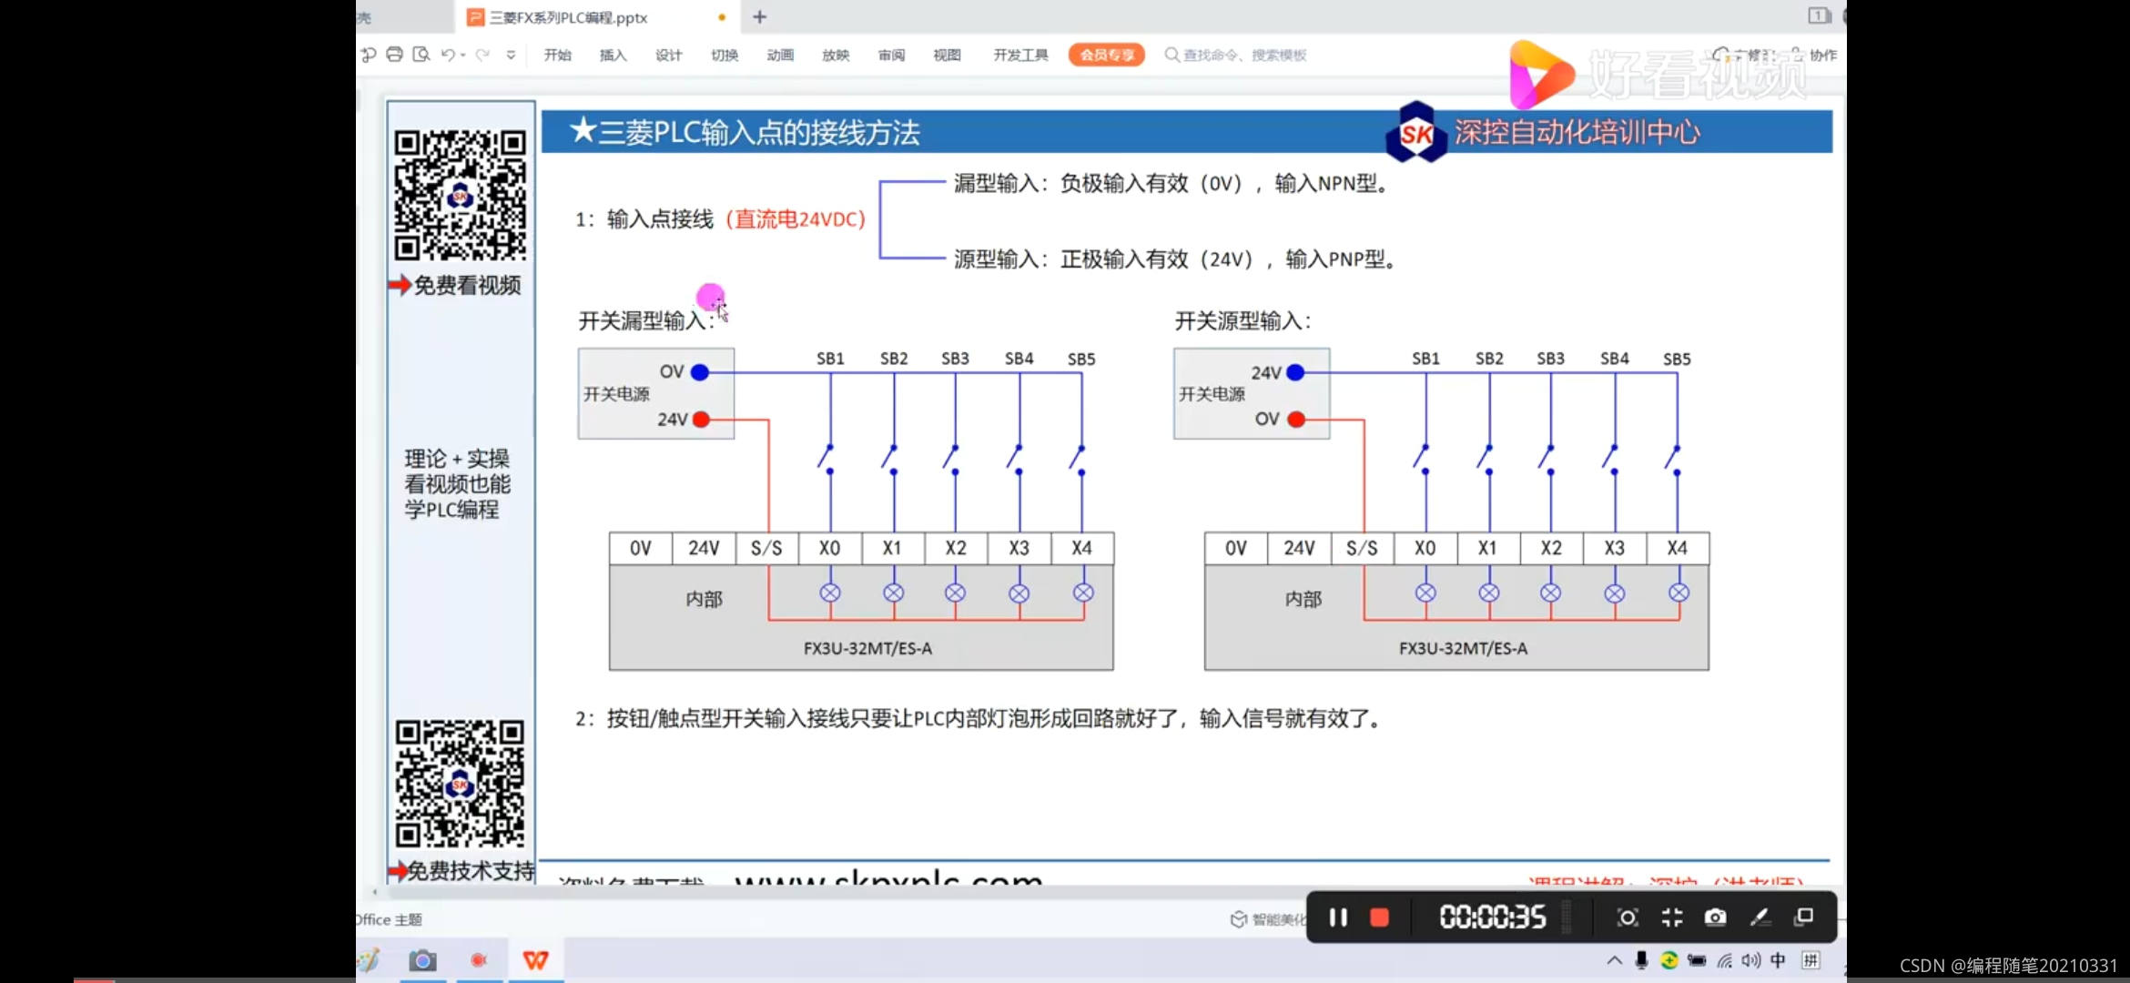Viewport: 2130px width, 983px height.
Task: Toggle the microphone tray icon
Action: [1641, 960]
